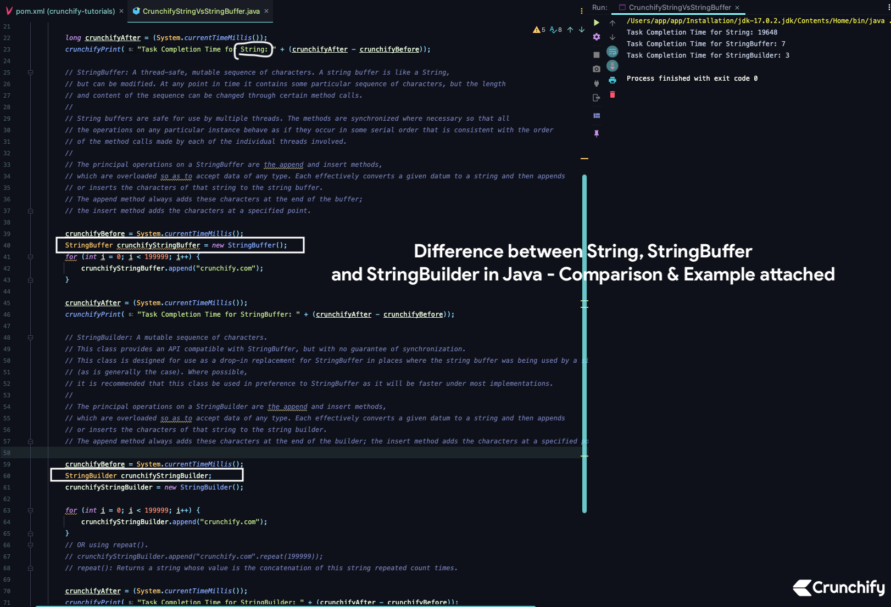Toggle scroll to end of console
The height and width of the screenshot is (607, 891).
pyautogui.click(x=612, y=66)
